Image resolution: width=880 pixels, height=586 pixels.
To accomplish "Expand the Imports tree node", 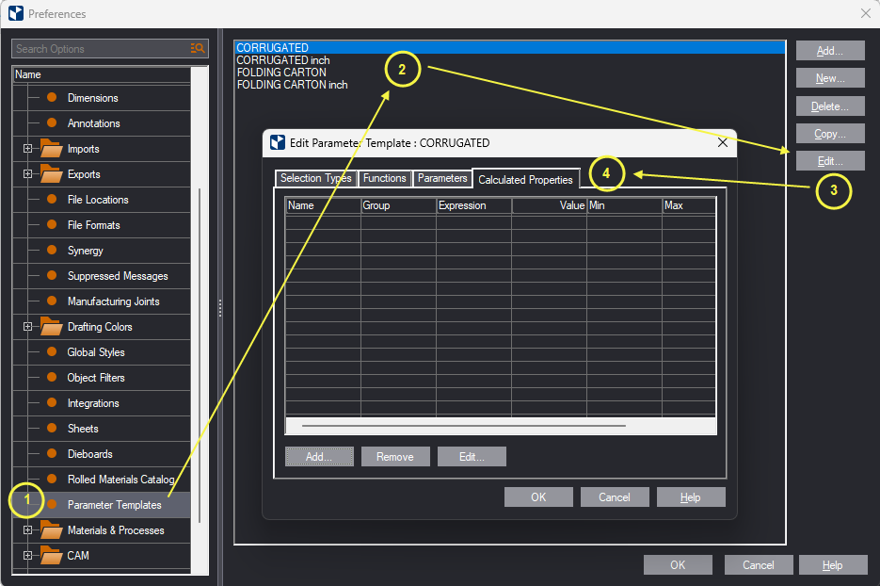I will (x=27, y=149).
